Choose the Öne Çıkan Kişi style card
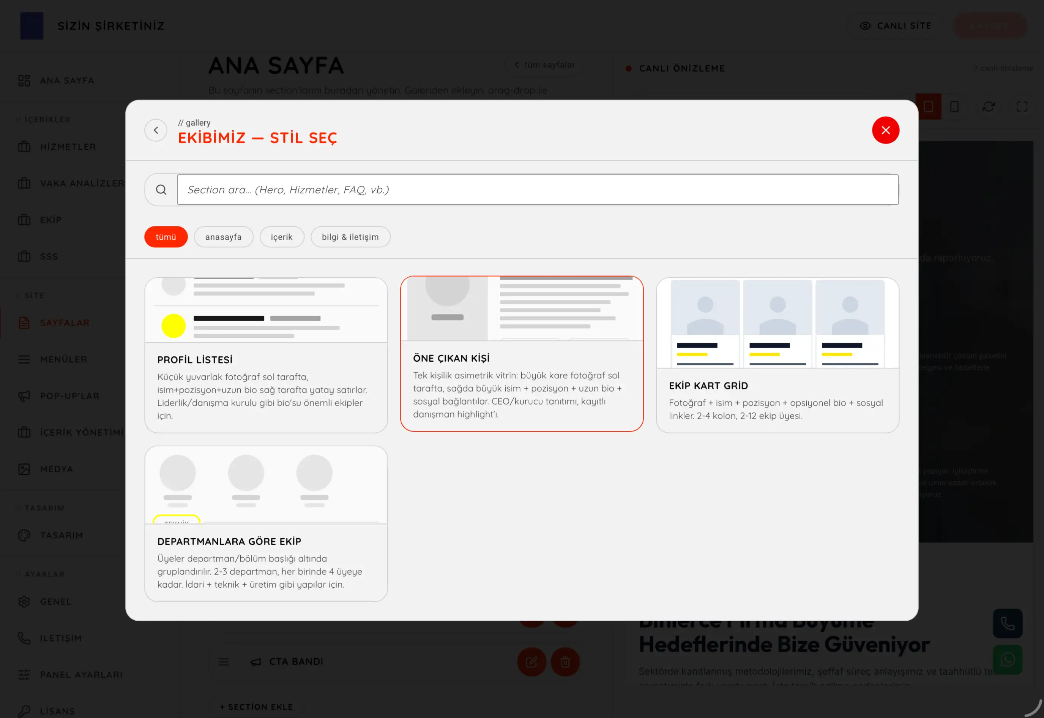Image resolution: width=1044 pixels, height=718 pixels. pos(522,354)
